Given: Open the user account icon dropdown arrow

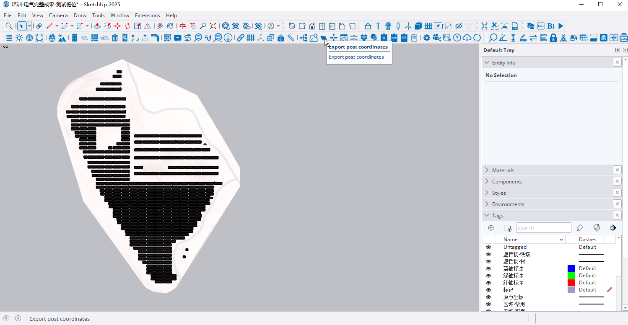Looking at the screenshot, I should point(278,26).
